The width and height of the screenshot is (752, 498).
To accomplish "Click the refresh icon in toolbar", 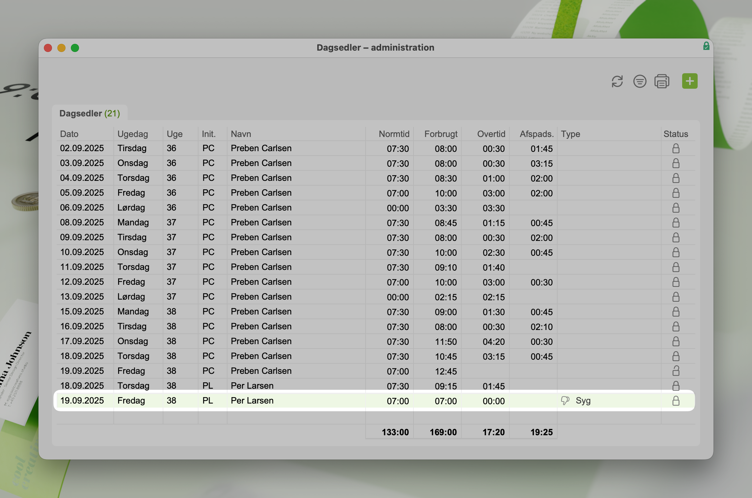I will point(617,81).
